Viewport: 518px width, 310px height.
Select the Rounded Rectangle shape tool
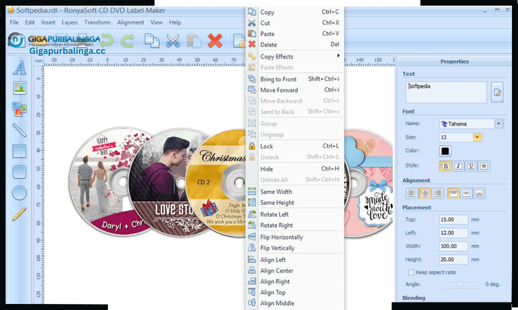point(19,172)
